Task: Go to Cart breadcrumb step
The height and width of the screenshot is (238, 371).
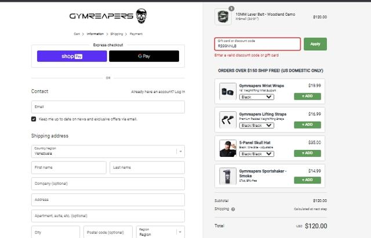Action: [77, 34]
